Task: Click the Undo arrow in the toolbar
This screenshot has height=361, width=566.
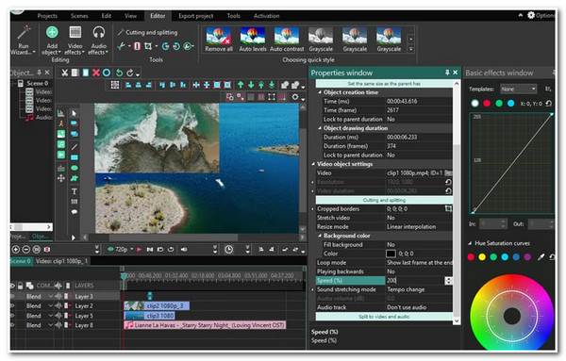Action: point(119,73)
